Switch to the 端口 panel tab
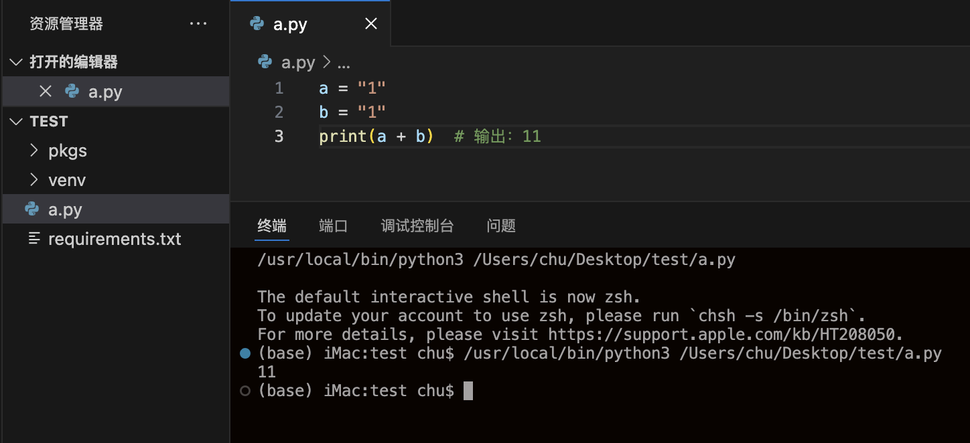Screen dimensions: 970x443 pyautogui.click(x=334, y=226)
